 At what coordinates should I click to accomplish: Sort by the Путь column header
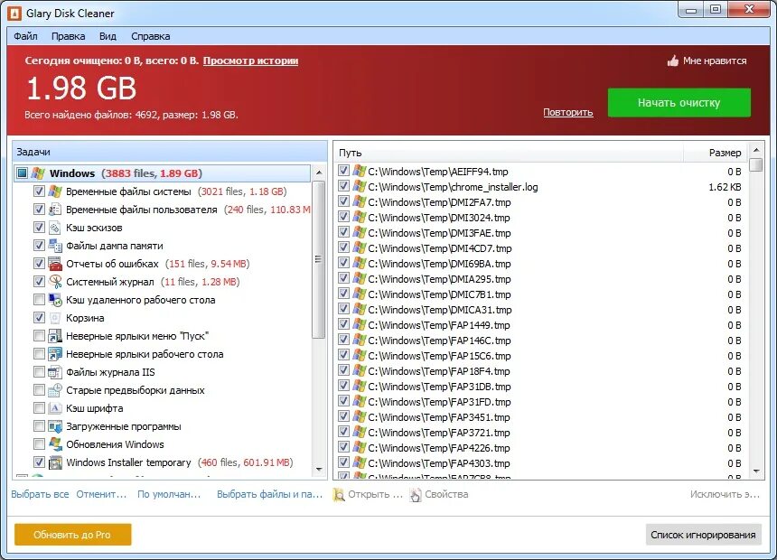(510, 153)
